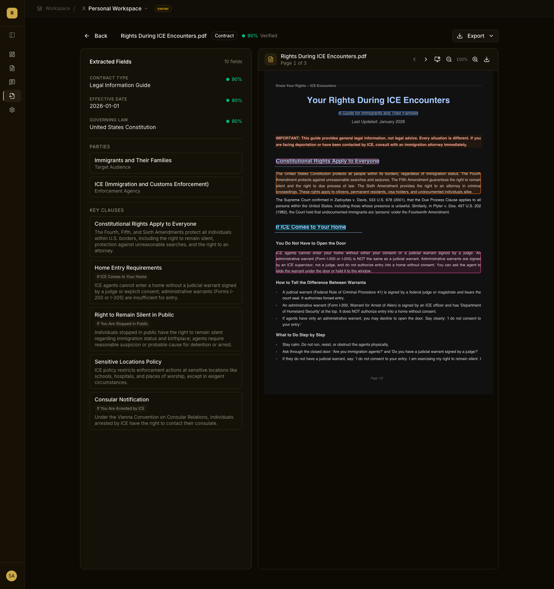Open the dashboard grid icon in sidebar

[x=12, y=54]
